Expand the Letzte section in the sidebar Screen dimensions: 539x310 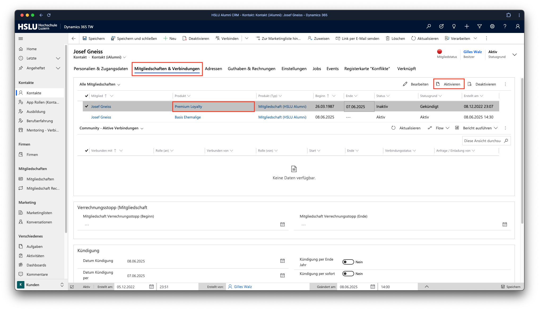(58, 58)
